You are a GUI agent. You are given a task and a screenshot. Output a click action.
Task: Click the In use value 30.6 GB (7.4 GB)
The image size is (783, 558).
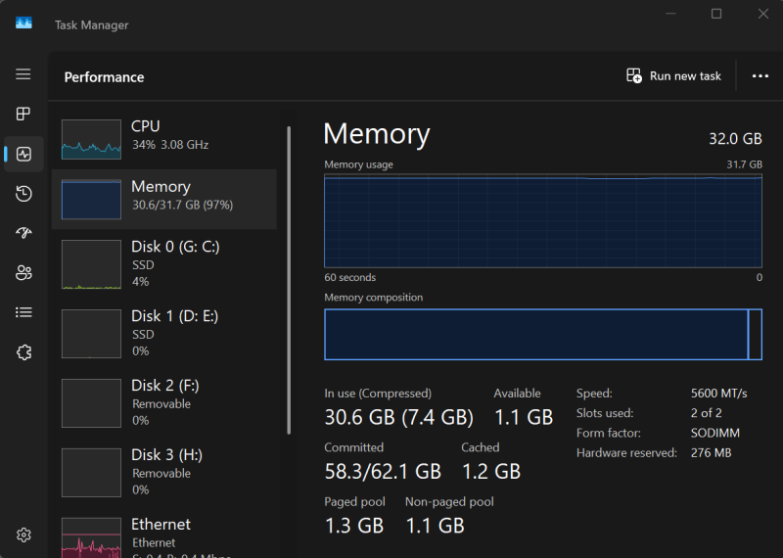398,417
